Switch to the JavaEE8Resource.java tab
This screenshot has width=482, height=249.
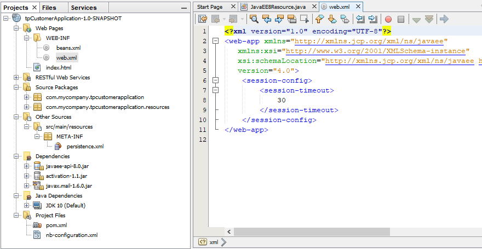279,7
